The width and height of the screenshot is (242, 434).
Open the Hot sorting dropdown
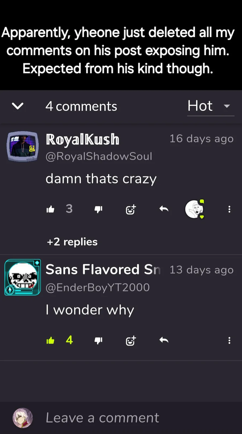point(211,106)
